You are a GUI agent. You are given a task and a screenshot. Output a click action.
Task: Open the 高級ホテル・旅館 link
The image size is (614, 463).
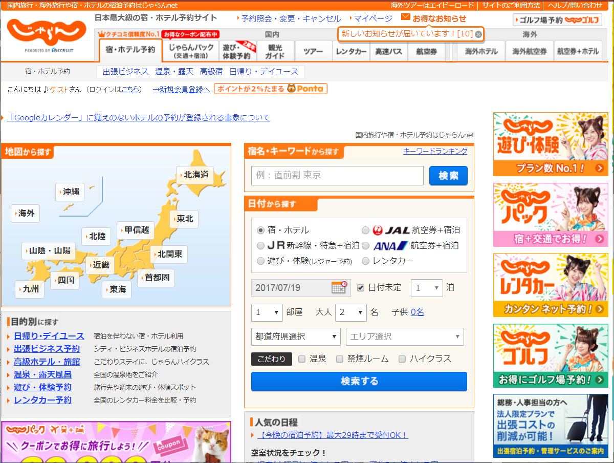[x=47, y=362]
